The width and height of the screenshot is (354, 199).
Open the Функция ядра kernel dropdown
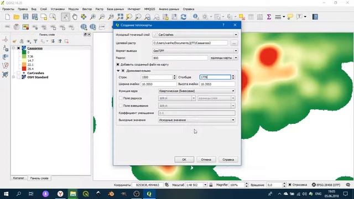click(197, 91)
